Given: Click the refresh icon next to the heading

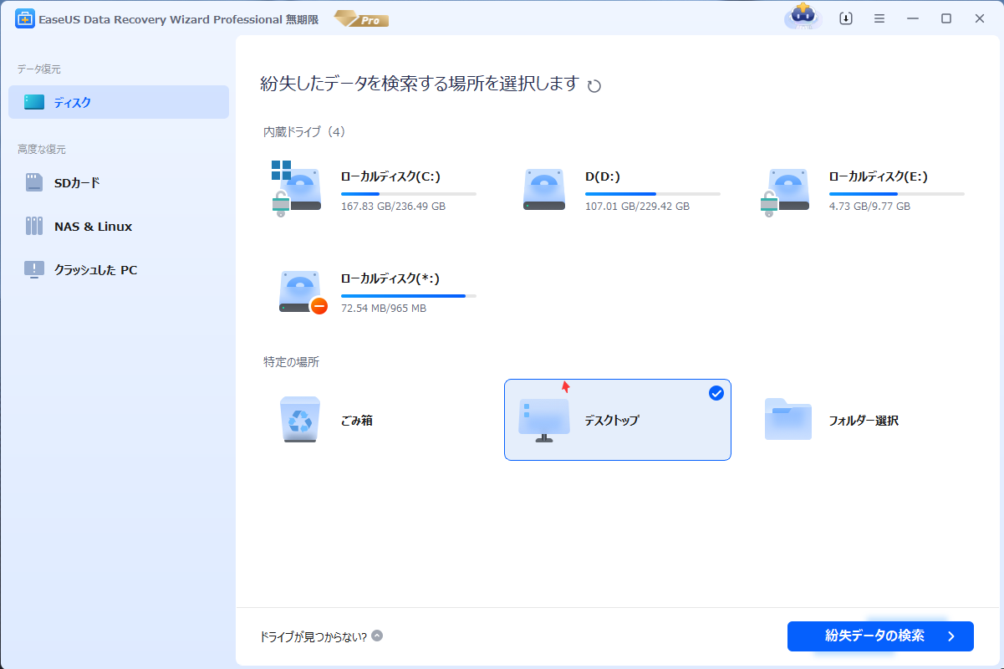Looking at the screenshot, I should pyautogui.click(x=594, y=85).
